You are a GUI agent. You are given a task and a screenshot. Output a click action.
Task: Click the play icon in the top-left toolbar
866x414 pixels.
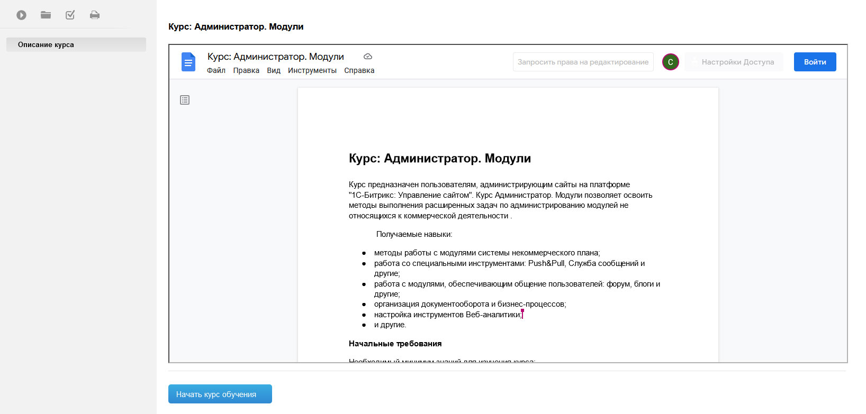[x=21, y=15]
